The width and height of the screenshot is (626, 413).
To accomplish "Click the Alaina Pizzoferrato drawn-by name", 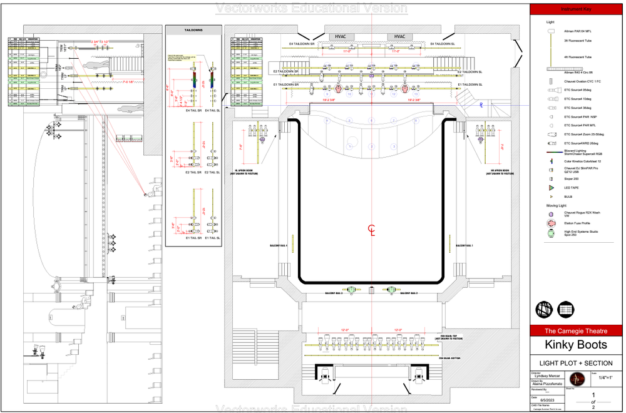I will pos(547,384).
